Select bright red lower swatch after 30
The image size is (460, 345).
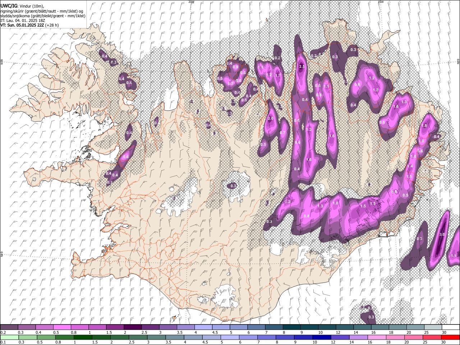point(450,337)
